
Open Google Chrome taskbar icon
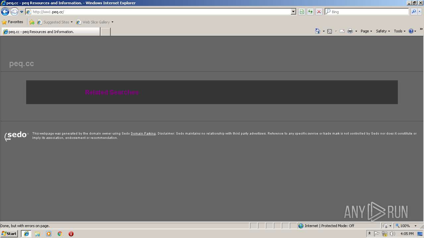point(60,234)
